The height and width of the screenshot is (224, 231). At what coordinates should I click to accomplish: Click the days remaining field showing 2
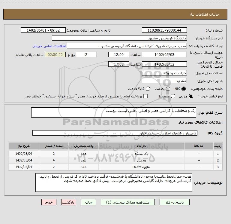(x=86, y=54)
